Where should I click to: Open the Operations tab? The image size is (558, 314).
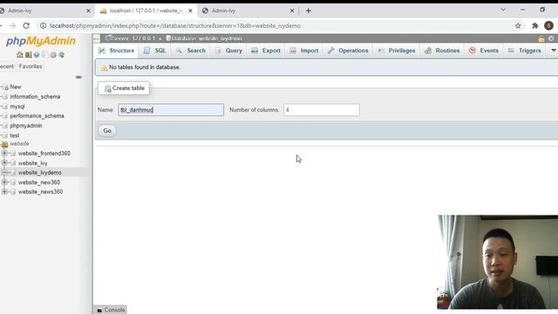click(348, 51)
